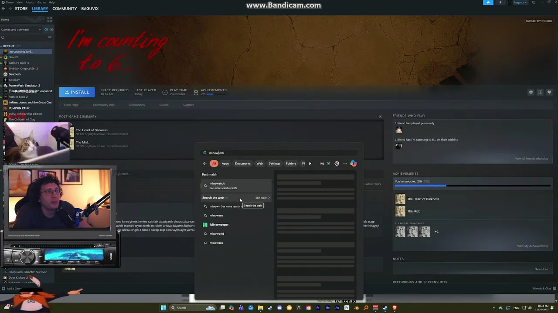The width and height of the screenshot is (558, 313).
Task: Open Games and Software dropdown
Action: (x=21, y=30)
